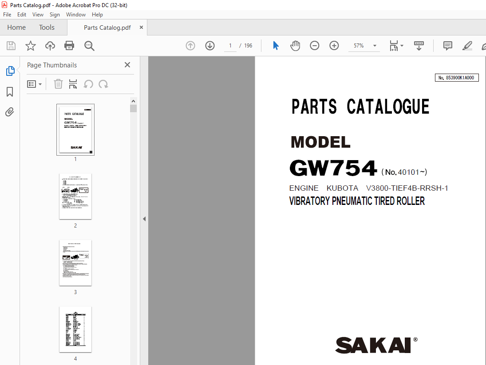The width and height of the screenshot is (486, 365).
Task: Click the Save file icon
Action: 11,46
